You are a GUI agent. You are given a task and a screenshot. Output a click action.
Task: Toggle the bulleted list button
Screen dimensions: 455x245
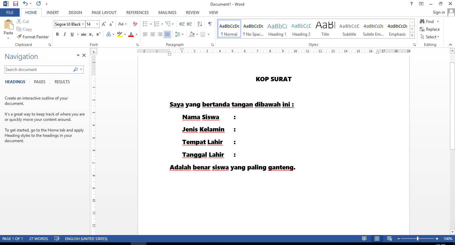pos(145,24)
